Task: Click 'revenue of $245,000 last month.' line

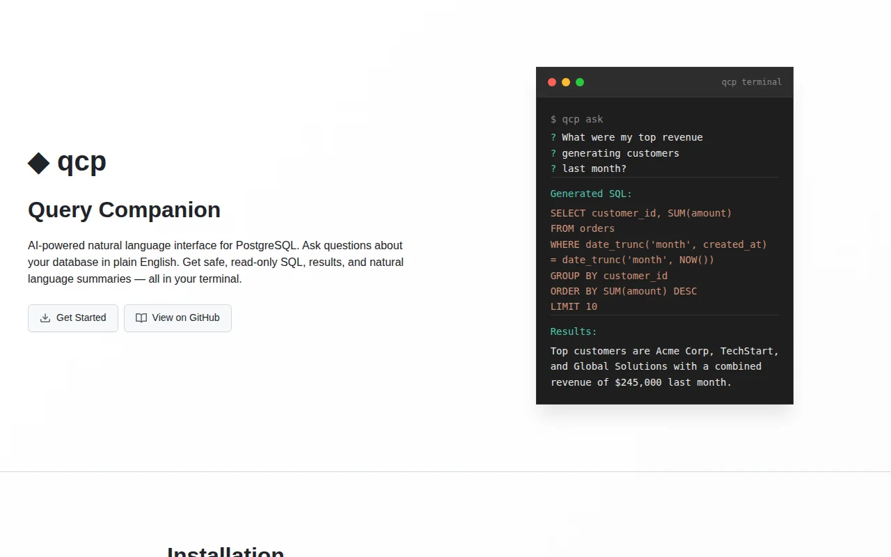Action: pos(641,382)
